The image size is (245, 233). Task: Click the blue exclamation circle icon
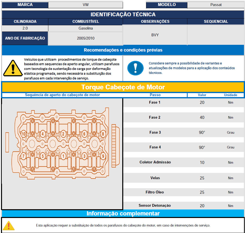tap(135, 68)
